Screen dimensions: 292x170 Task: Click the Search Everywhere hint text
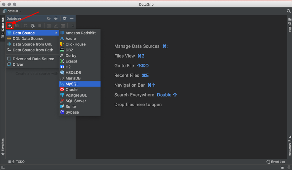click(134, 95)
